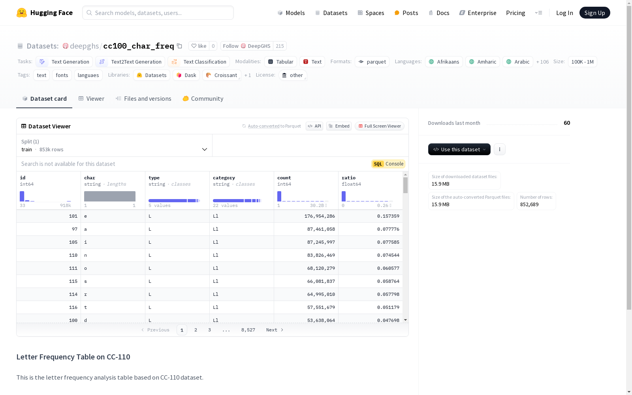Click the search models, datasets, users field
This screenshot has height=395, width=632.
coord(158,13)
